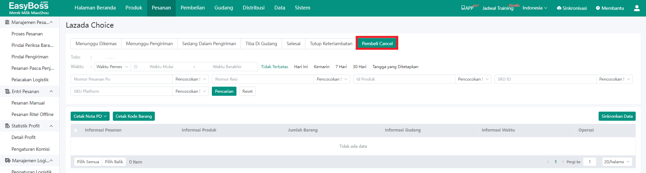Switch to Menunggu Pengiriman tab
The width and height of the screenshot is (646, 173).
[x=149, y=44]
